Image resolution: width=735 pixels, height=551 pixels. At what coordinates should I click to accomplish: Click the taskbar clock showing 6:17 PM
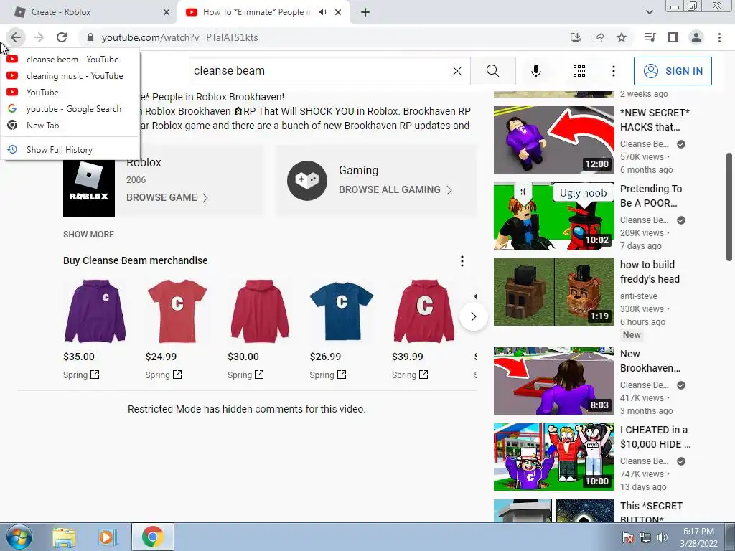(x=699, y=537)
